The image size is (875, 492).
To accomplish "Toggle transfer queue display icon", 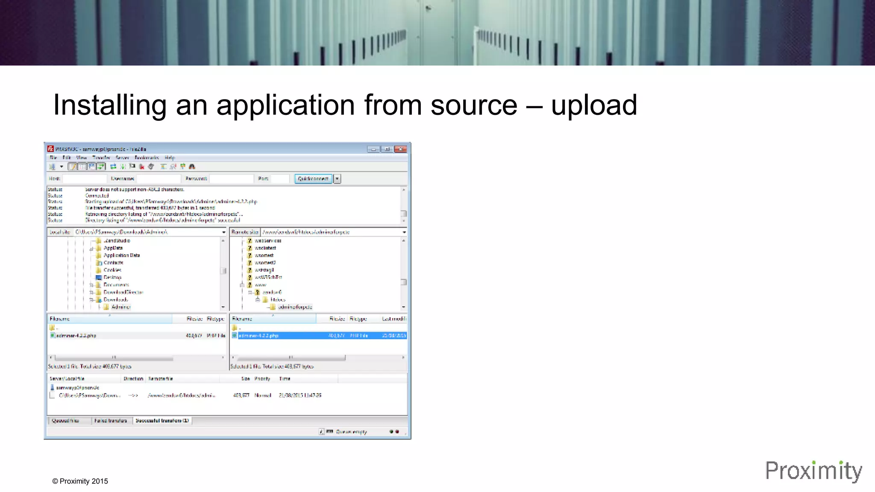I will click(101, 167).
